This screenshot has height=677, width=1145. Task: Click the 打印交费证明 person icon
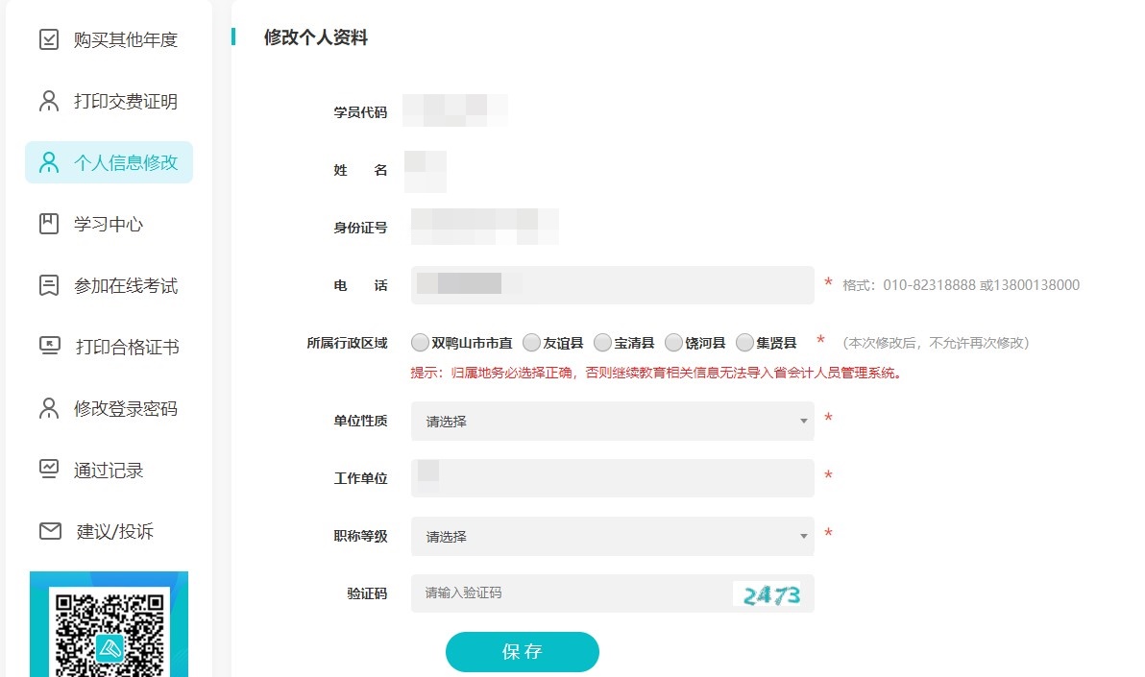pos(48,102)
